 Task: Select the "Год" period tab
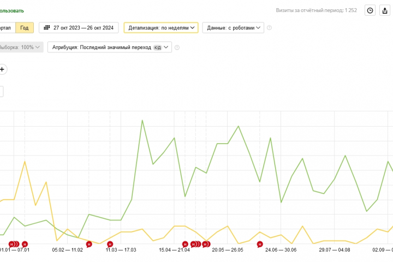25,28
